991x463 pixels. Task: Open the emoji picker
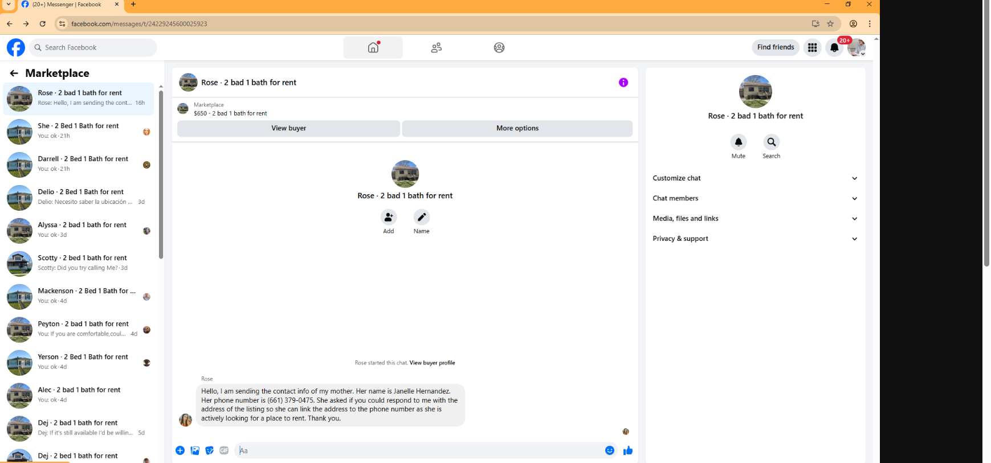click(x=610, y=450)
